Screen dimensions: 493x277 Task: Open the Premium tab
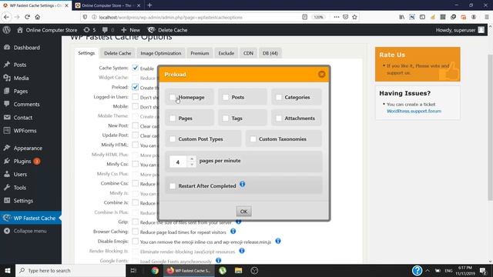pos(200,53)
